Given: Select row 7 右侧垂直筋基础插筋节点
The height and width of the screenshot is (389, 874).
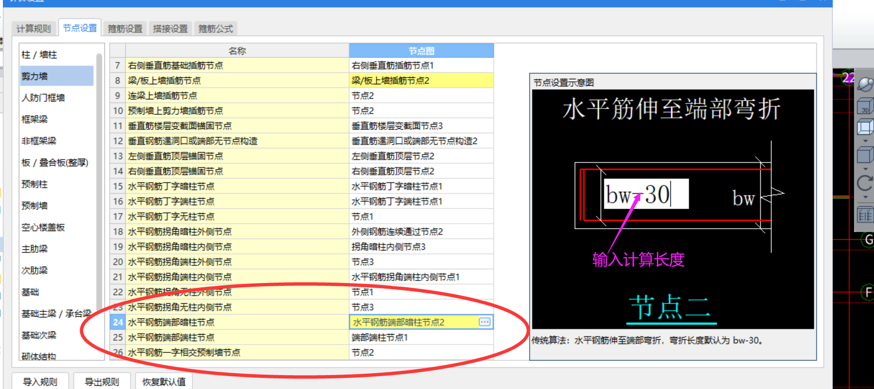Looking at the screenshot, I should 237,65.
